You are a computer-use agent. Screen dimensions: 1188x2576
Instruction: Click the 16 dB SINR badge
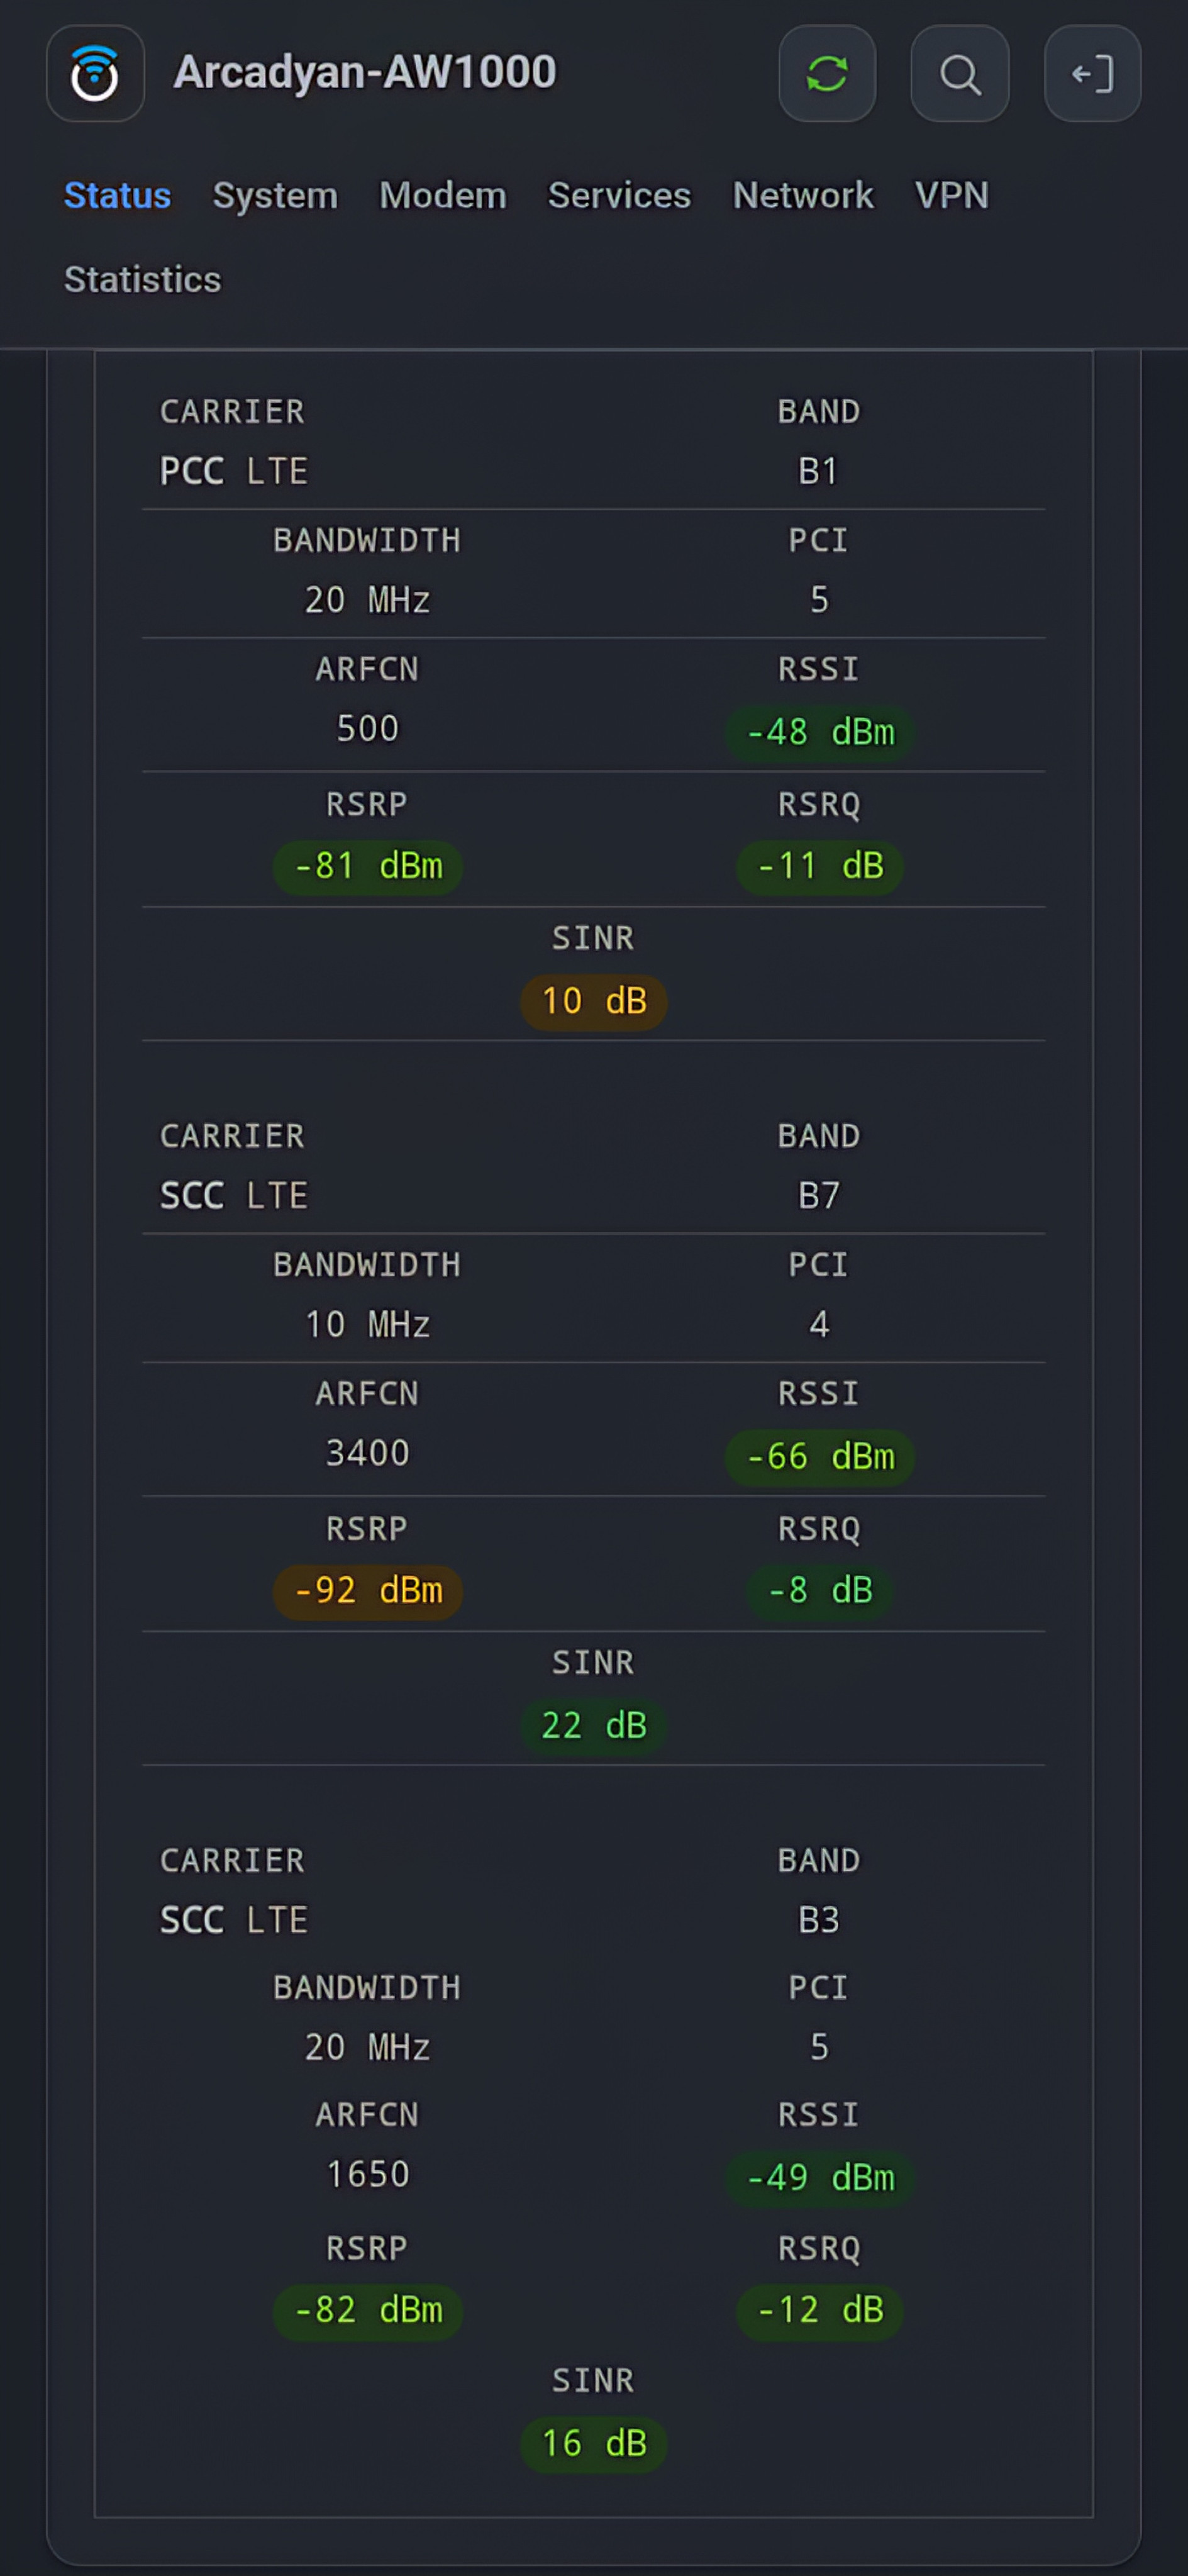594,2443
